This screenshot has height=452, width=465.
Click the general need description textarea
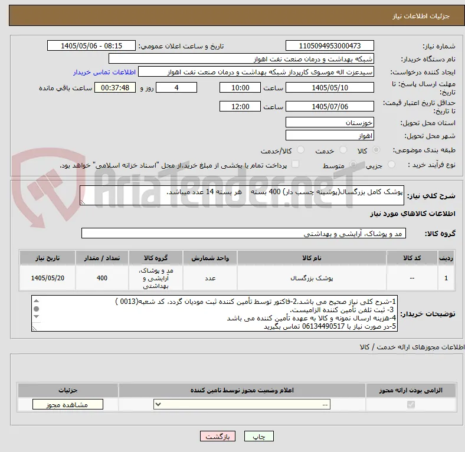(x=242, y=195)
